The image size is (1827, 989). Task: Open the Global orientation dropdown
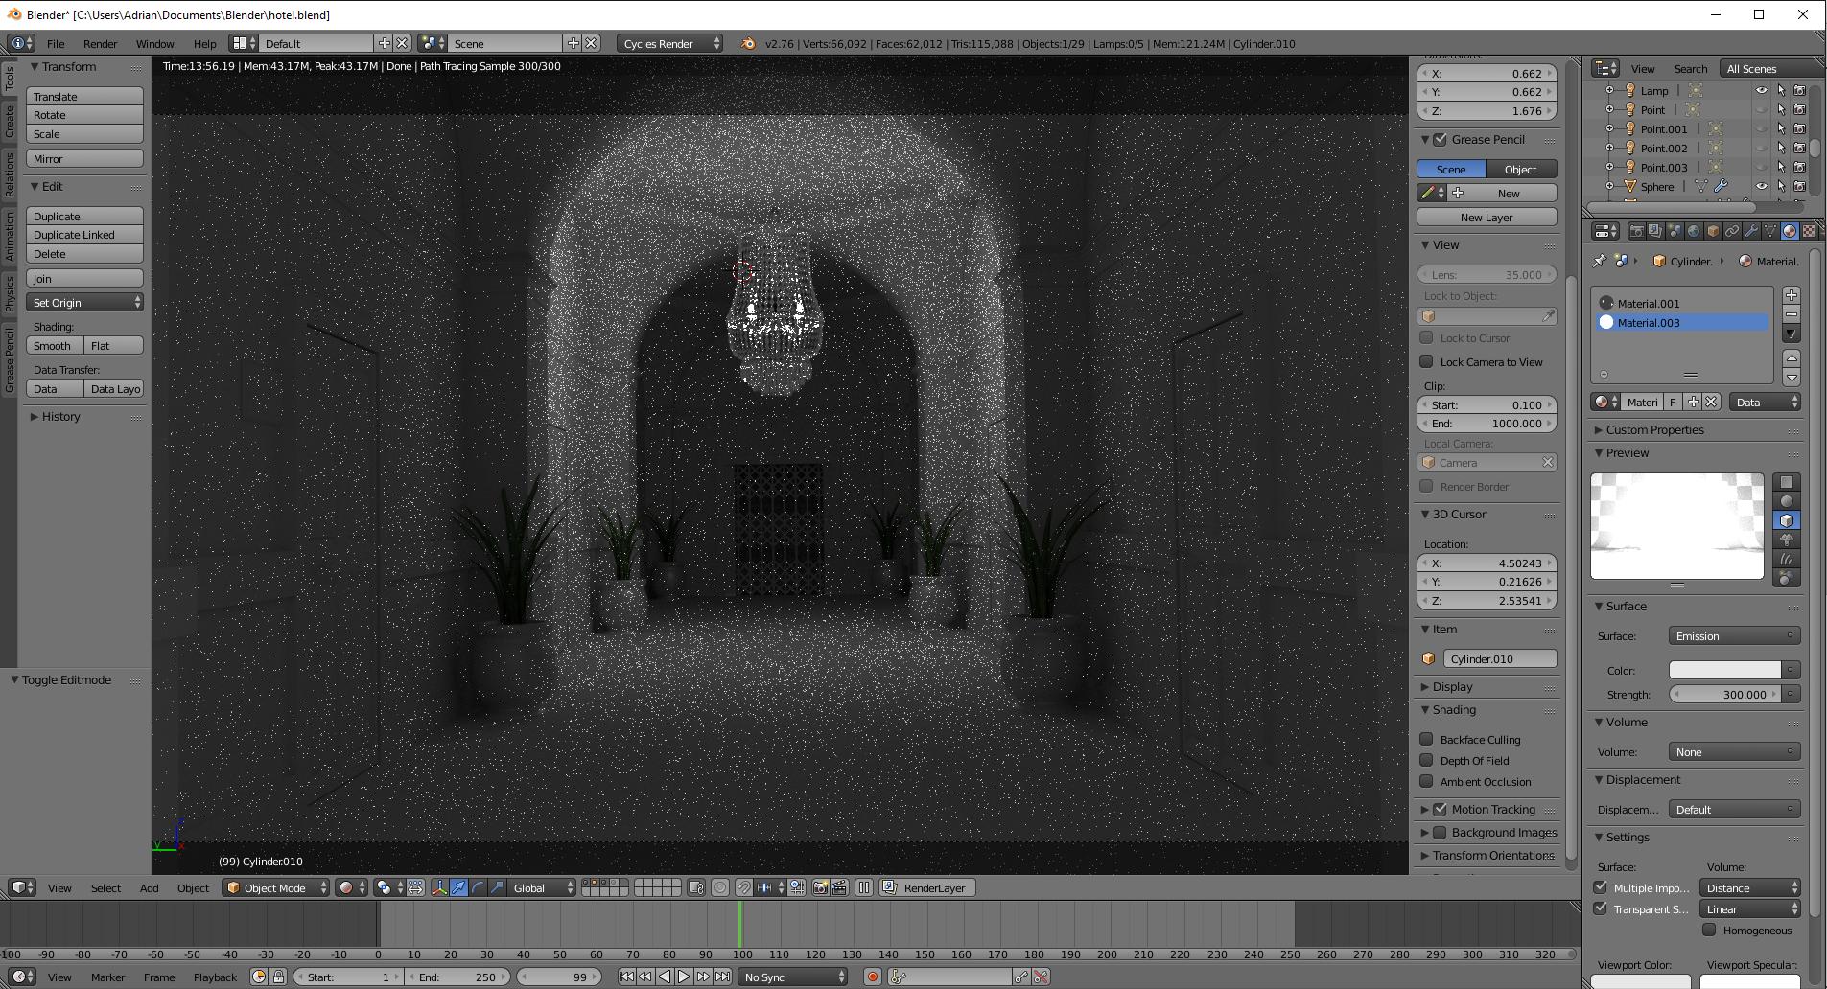coord(540,887)
